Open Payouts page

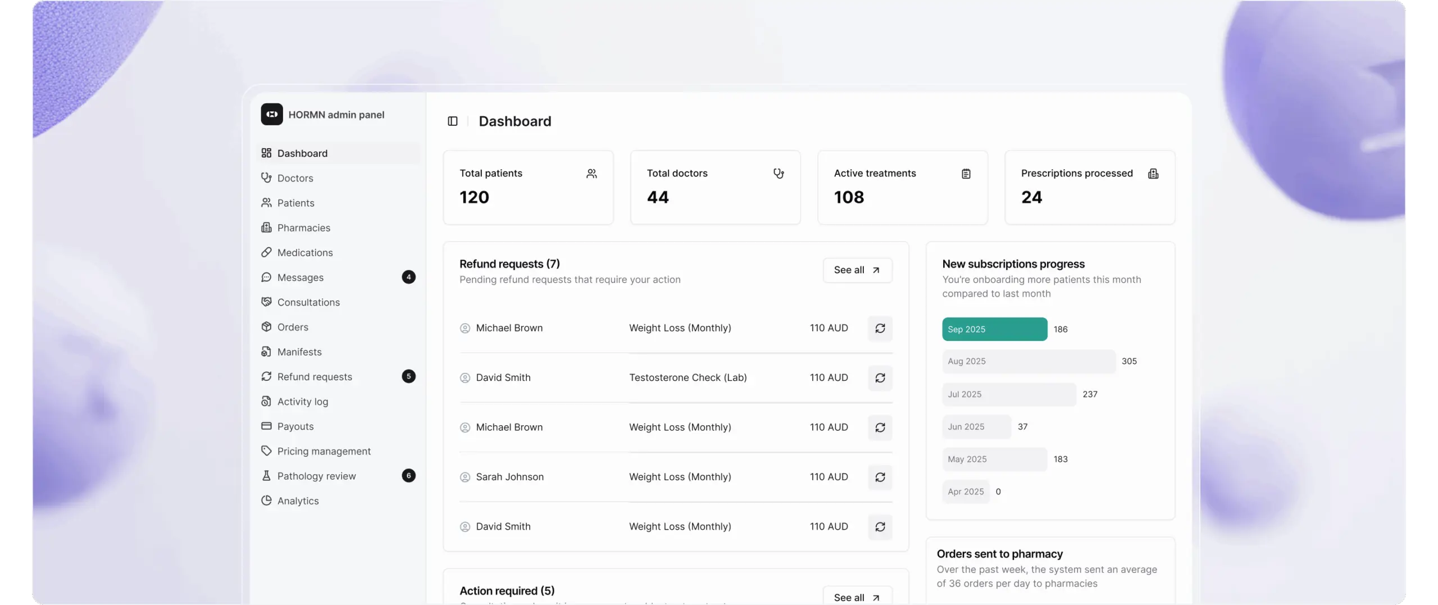[338, 426]
